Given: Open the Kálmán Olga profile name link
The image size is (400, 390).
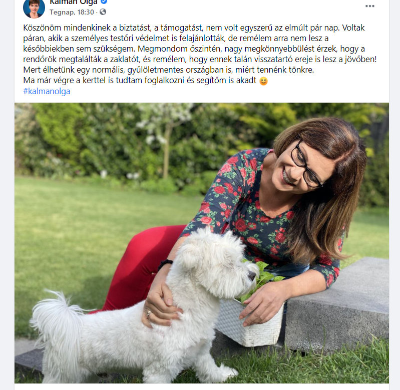Looking at the screenshot, I should coord(73,3).
